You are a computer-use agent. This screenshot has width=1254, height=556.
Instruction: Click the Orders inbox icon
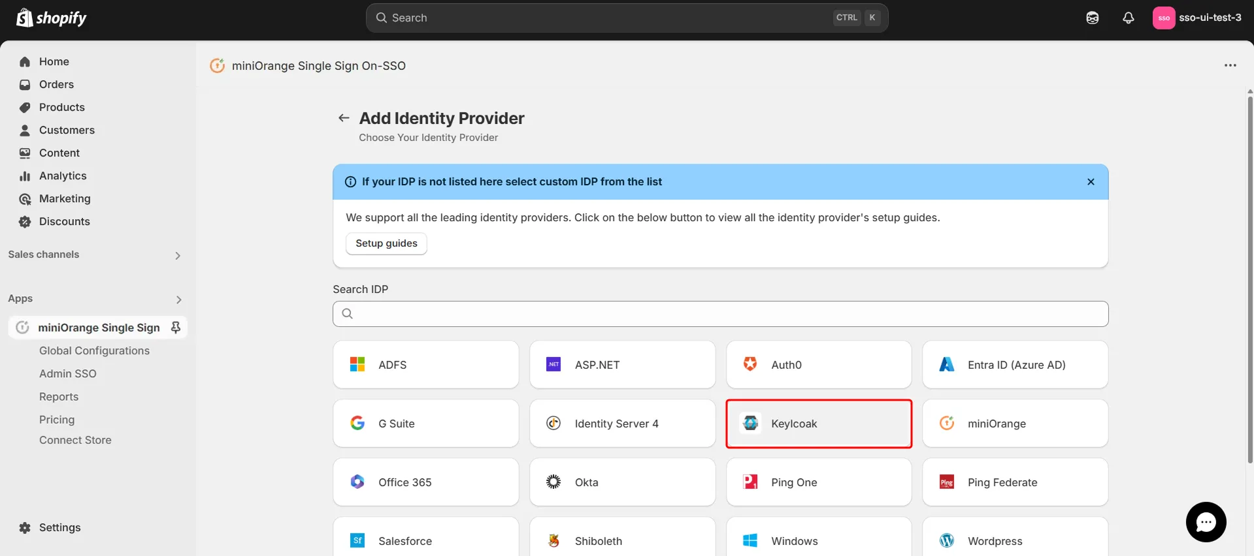click(x=25, y=84)
